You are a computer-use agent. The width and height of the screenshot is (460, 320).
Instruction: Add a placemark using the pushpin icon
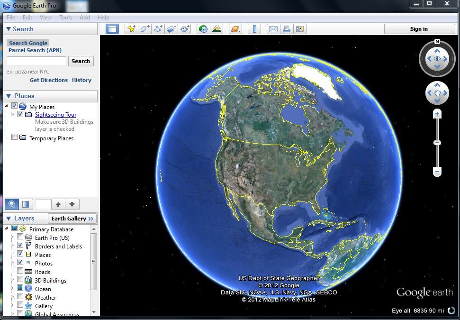coord(131,29)
